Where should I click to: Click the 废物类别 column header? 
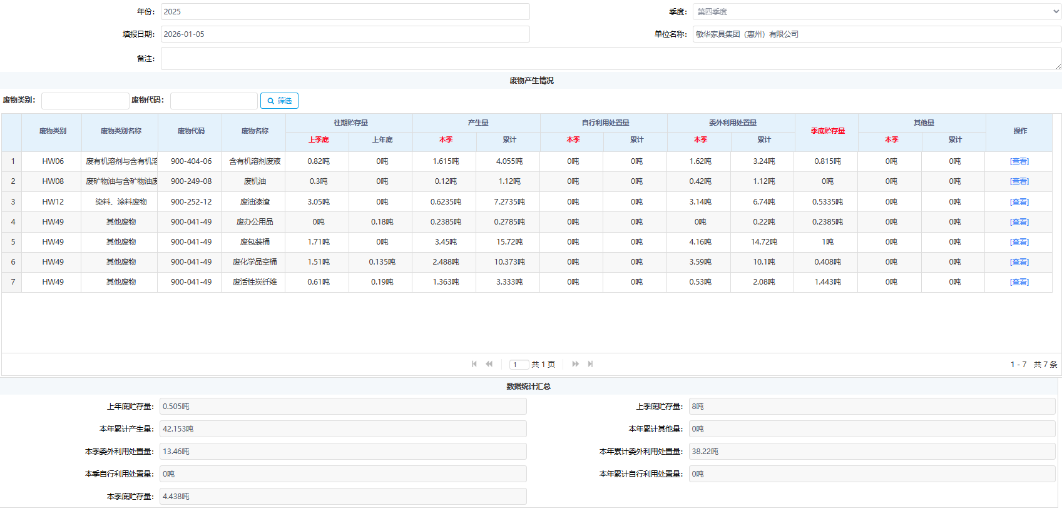click(x=53, y=131)
